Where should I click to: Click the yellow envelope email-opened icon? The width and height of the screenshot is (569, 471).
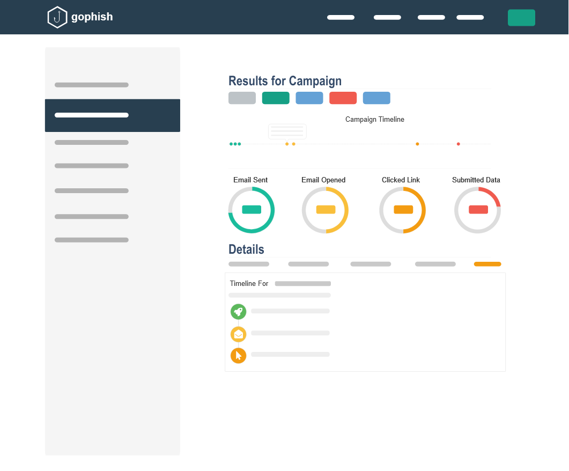239,334
